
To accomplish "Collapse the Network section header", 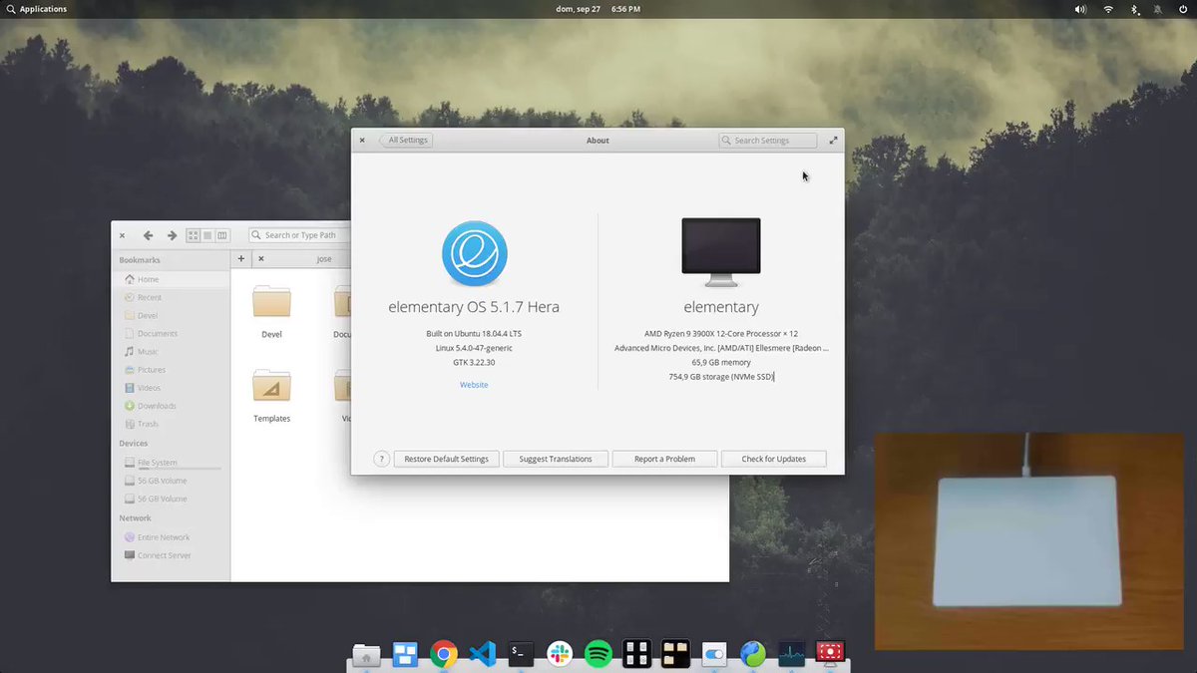I will click(x=136, y=518).
